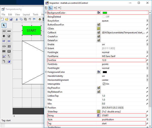This screenshot has height=128, width=152.
Task: Toggle the Interruptible On checkbox
Action: pyautogui.click(x=104, y=84)
